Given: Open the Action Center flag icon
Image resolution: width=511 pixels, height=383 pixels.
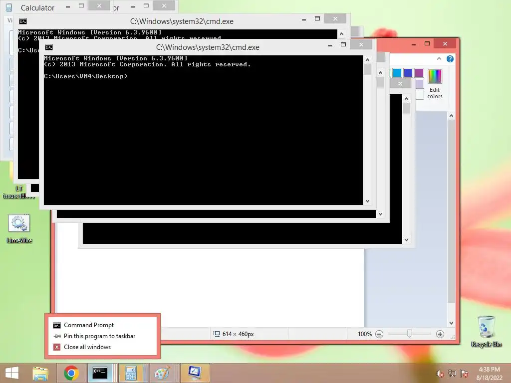Looking at the screenshot, I should 464,374.
